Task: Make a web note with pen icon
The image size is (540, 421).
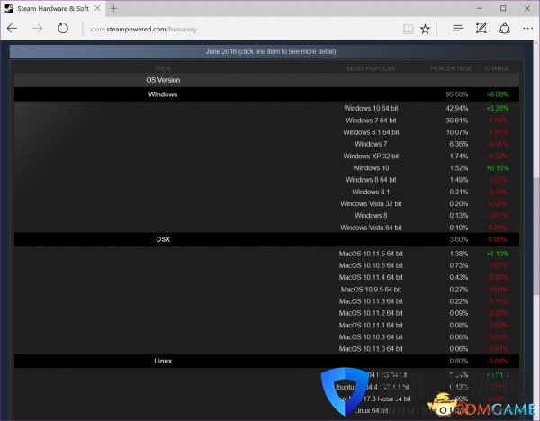Action: 481,29
